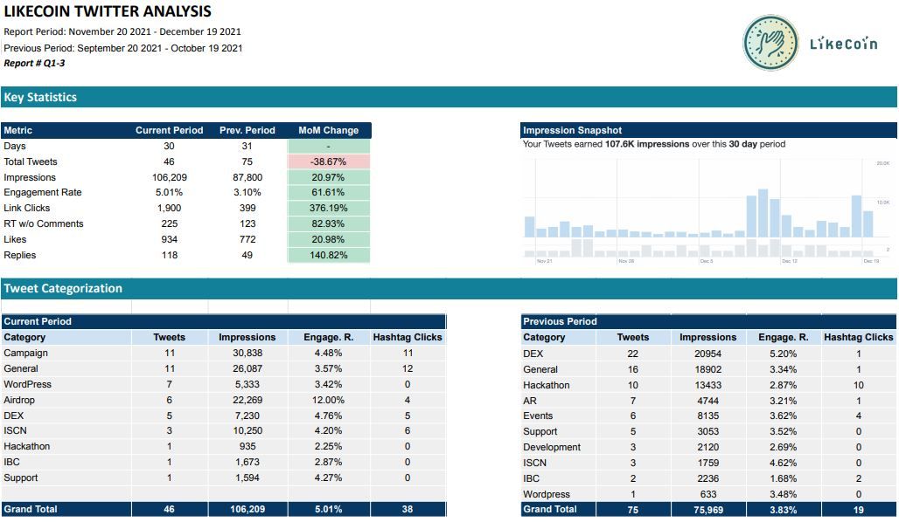Select the 772 previous likes value
This screenshot has height=522, width=899.
[x=247, y=239]
